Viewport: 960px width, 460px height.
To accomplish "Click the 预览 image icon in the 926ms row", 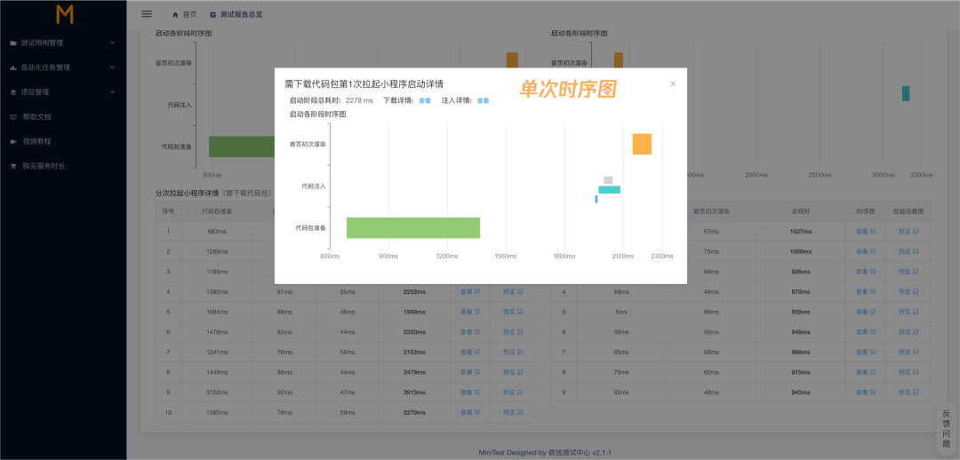I will click(916, 272).
